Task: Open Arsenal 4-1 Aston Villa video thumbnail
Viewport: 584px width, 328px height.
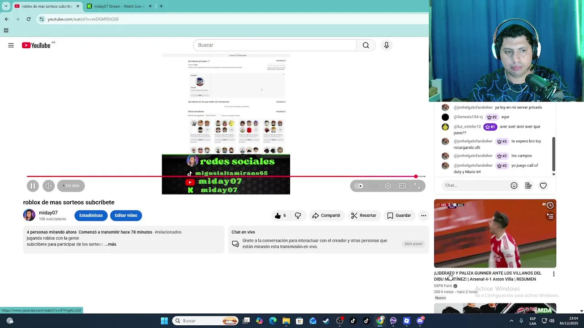Action: pos(495,234)
